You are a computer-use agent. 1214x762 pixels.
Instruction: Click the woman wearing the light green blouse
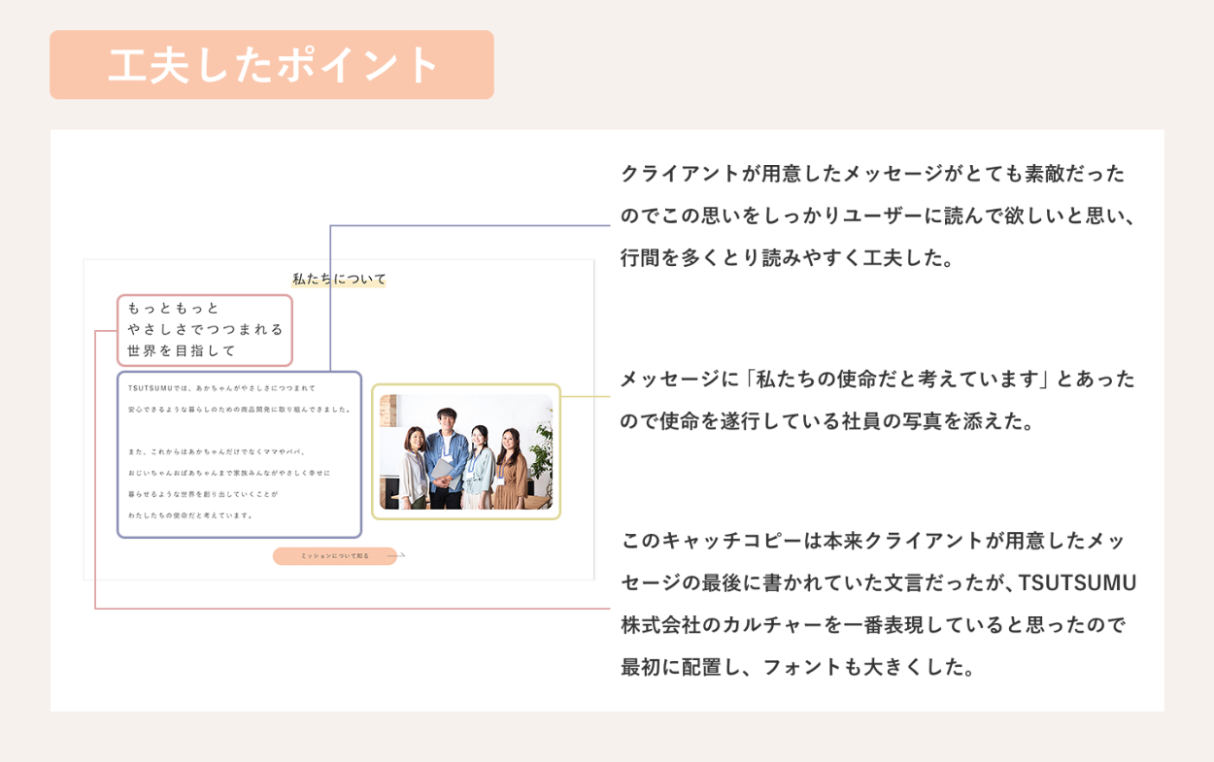(x=478, y=468)
